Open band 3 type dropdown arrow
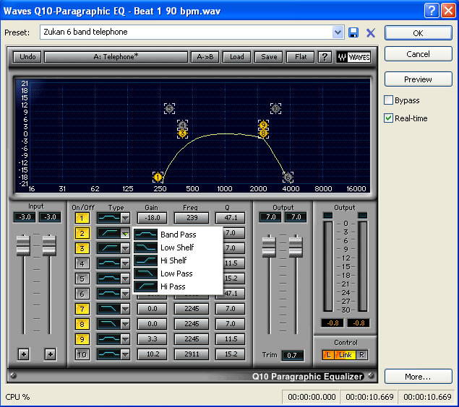 (x=125, y=248)
